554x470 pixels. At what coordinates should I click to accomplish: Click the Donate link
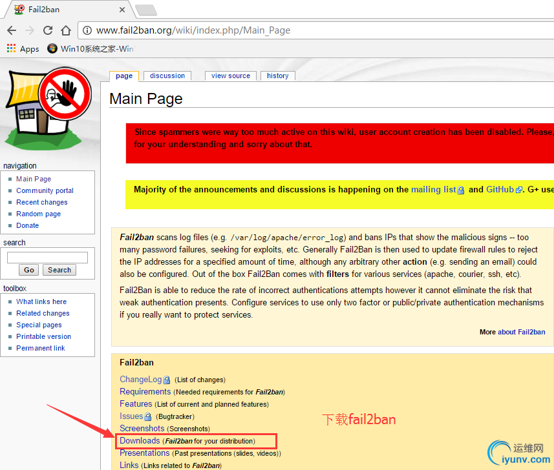(x=28, y=225)
